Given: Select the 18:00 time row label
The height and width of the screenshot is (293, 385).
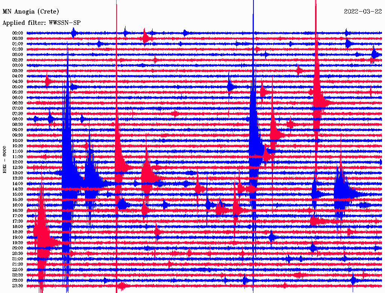Looking at the screenshot, I should (18, 227).
